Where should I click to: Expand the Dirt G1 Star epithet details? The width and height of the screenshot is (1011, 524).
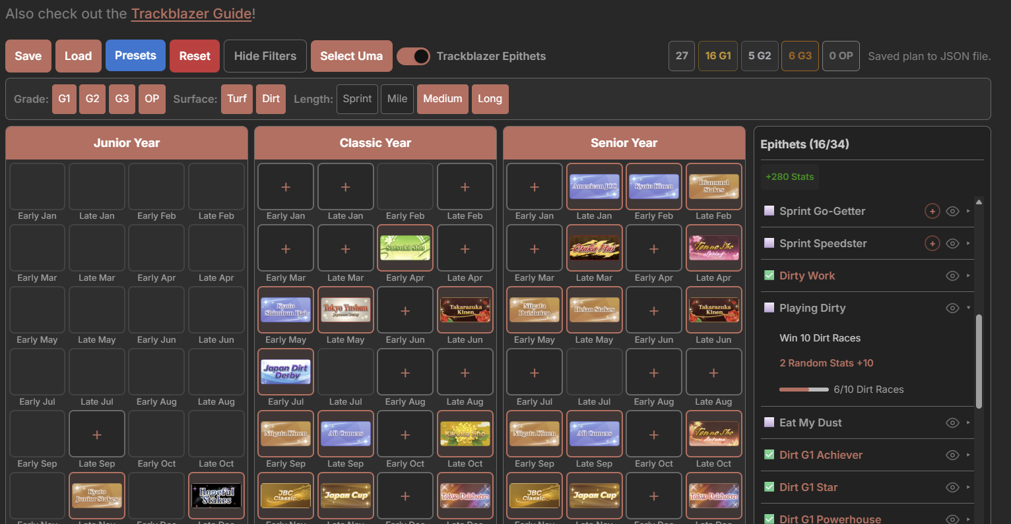pyautogui.click(x=968, y=487)
